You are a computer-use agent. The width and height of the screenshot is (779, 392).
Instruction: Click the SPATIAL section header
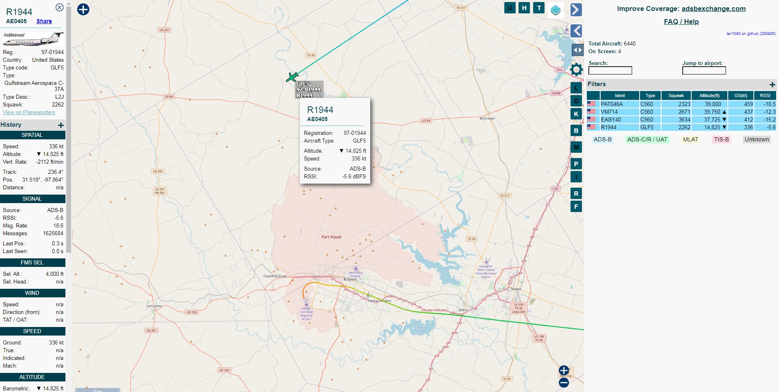(33, 135)
